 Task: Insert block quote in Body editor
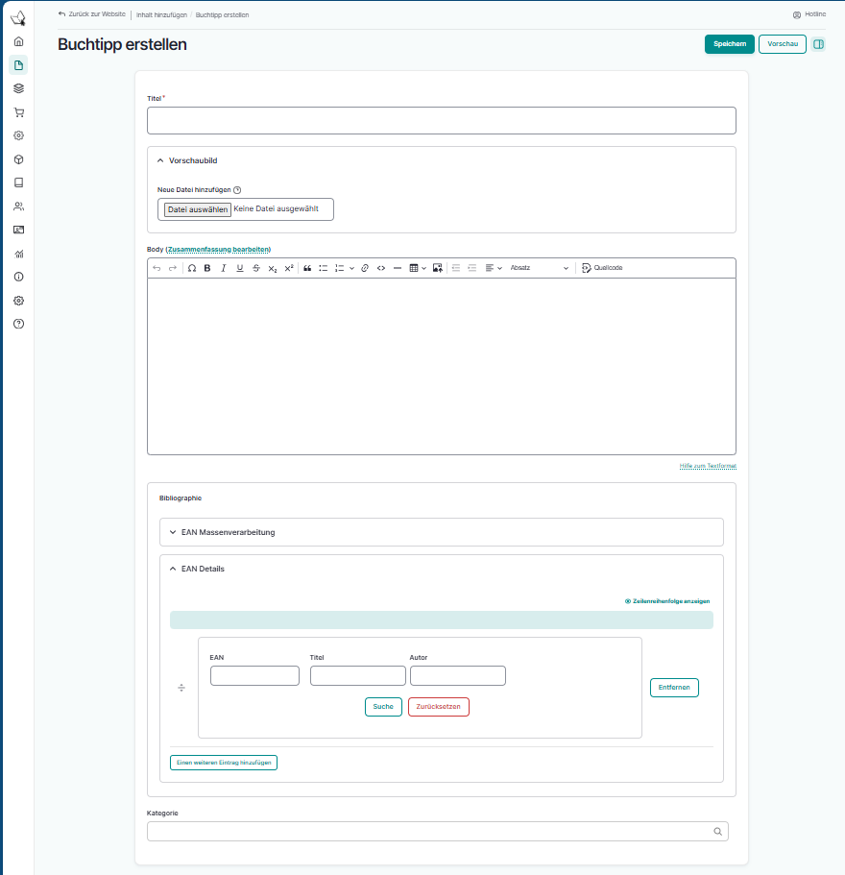tap(307, 268)
